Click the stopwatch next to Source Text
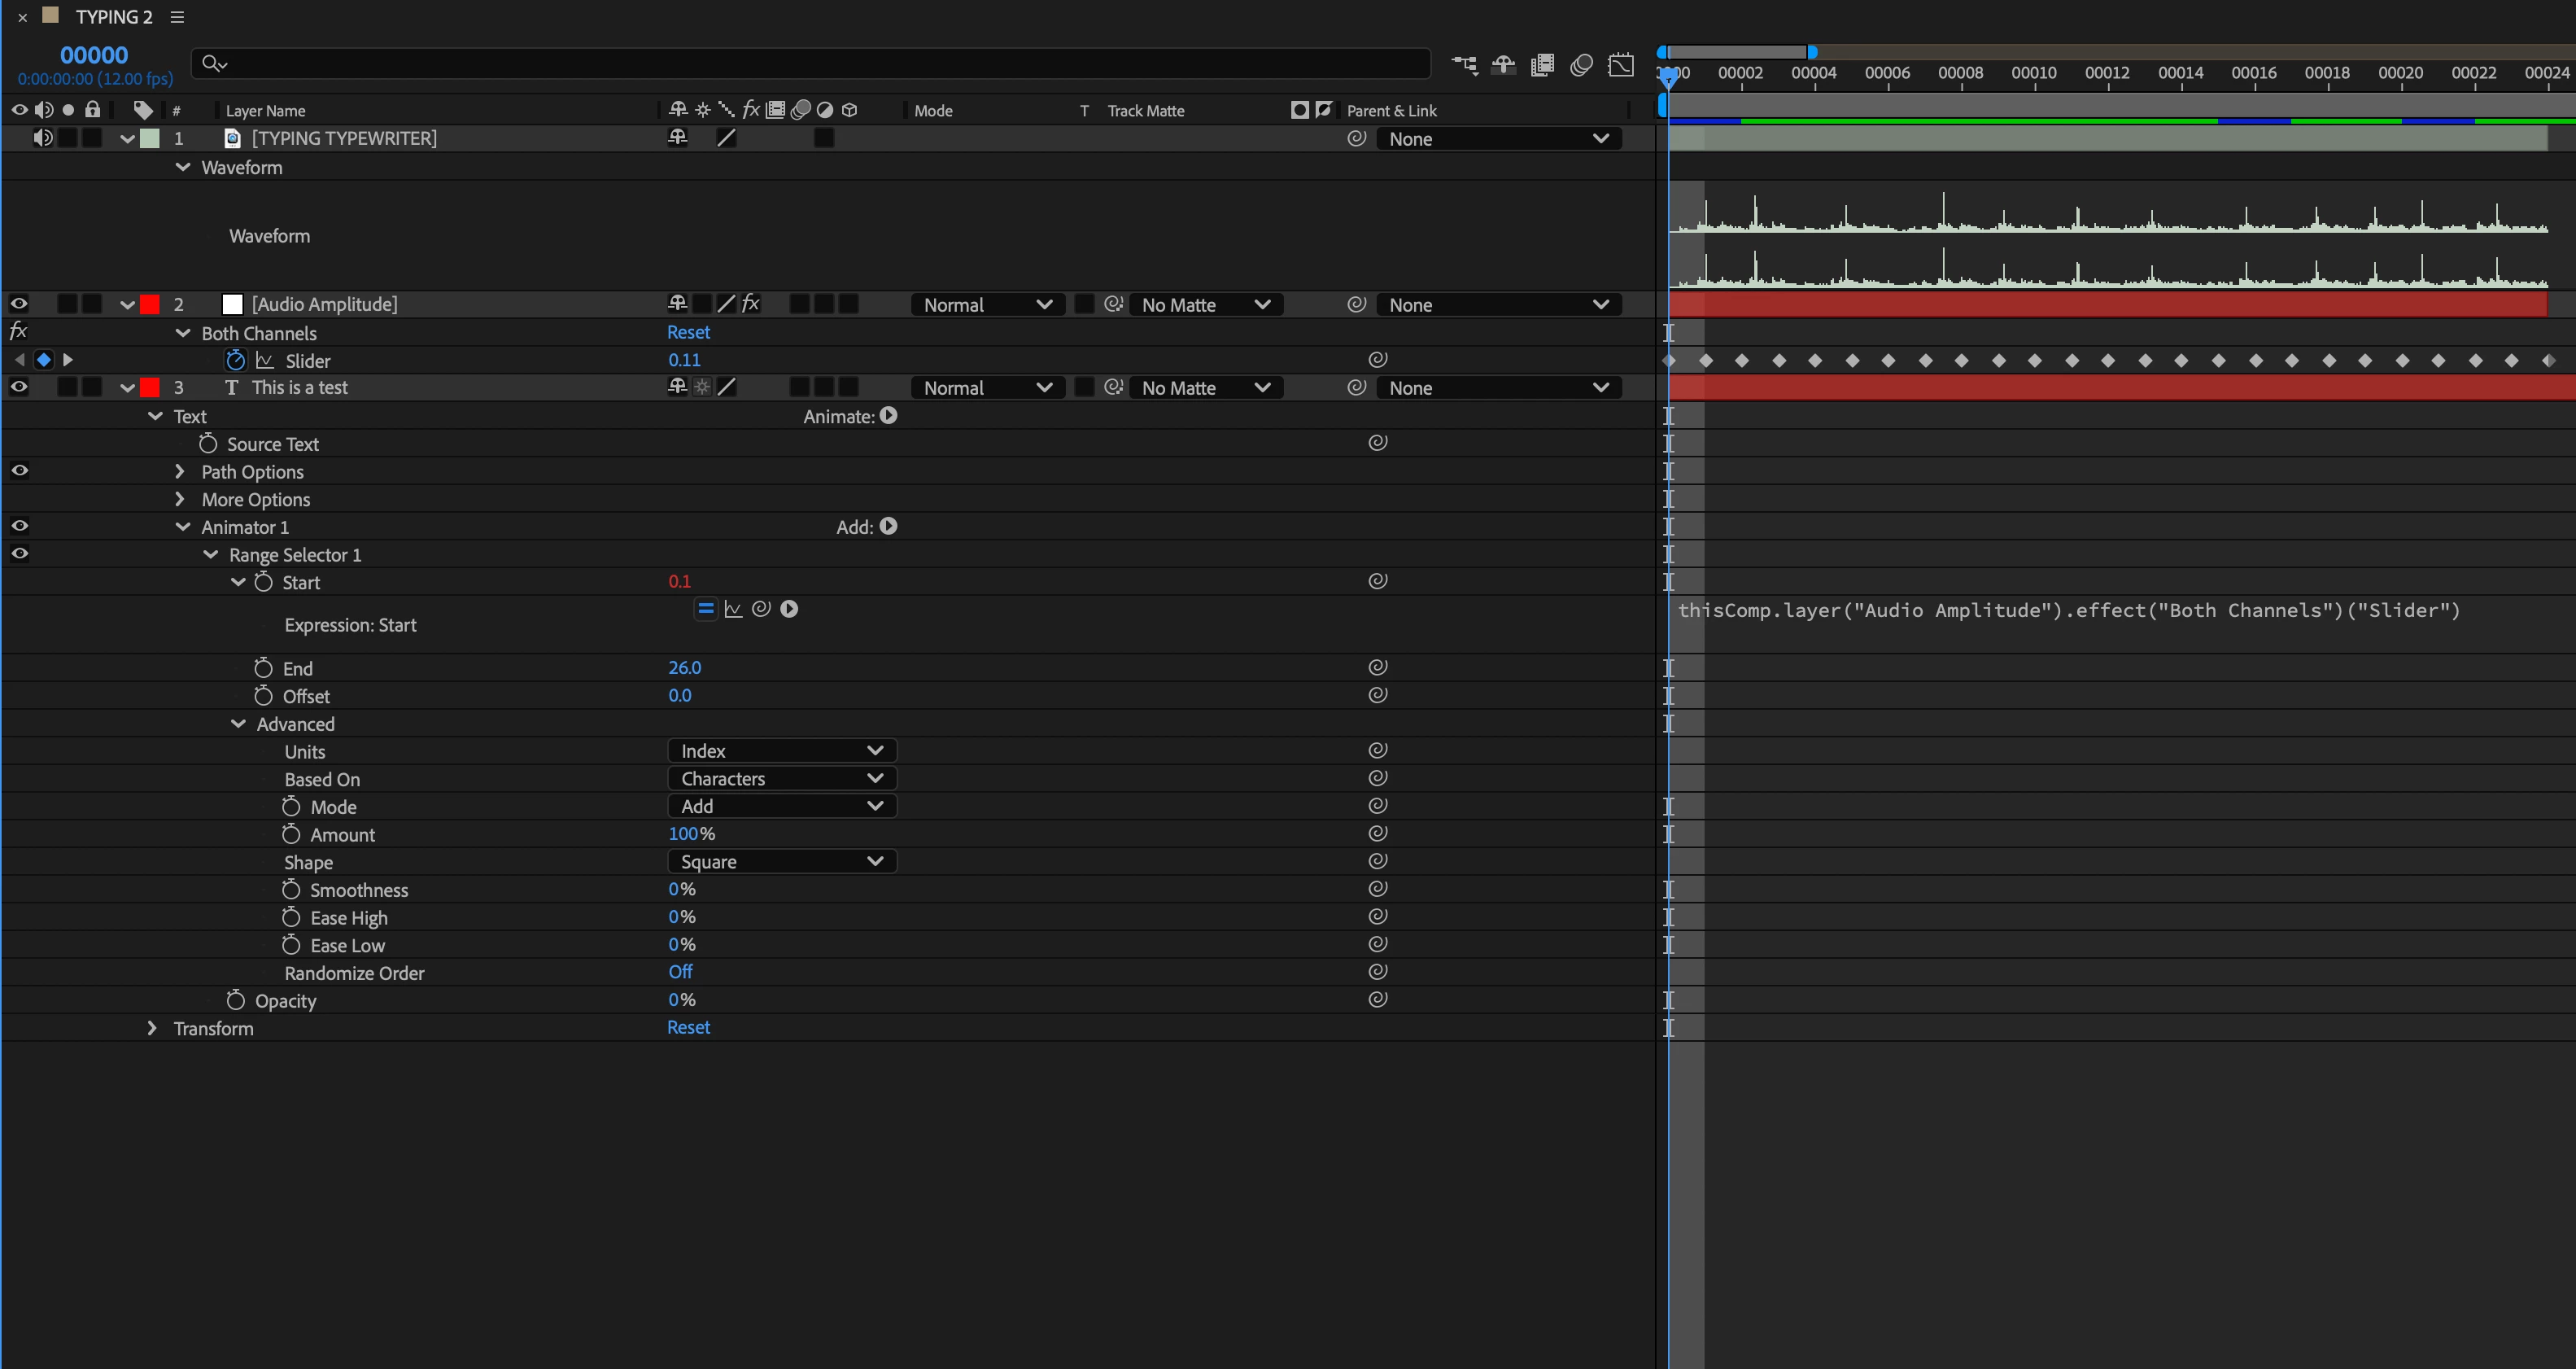Viewport: 2576px width, 1369px height. pyautogui.click(x=208, y=443)
